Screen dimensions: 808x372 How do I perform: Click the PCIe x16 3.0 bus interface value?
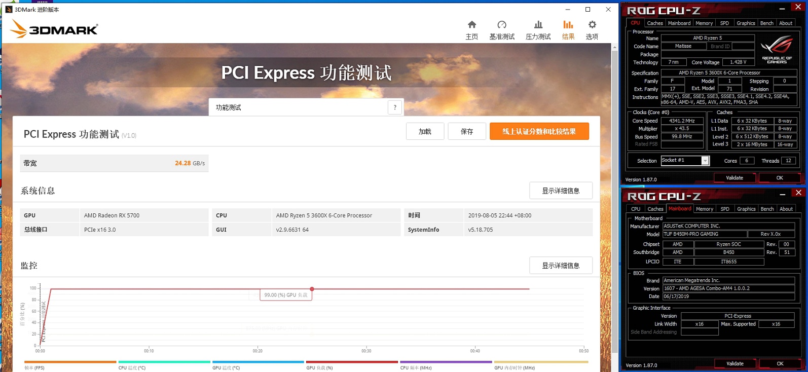100,230
